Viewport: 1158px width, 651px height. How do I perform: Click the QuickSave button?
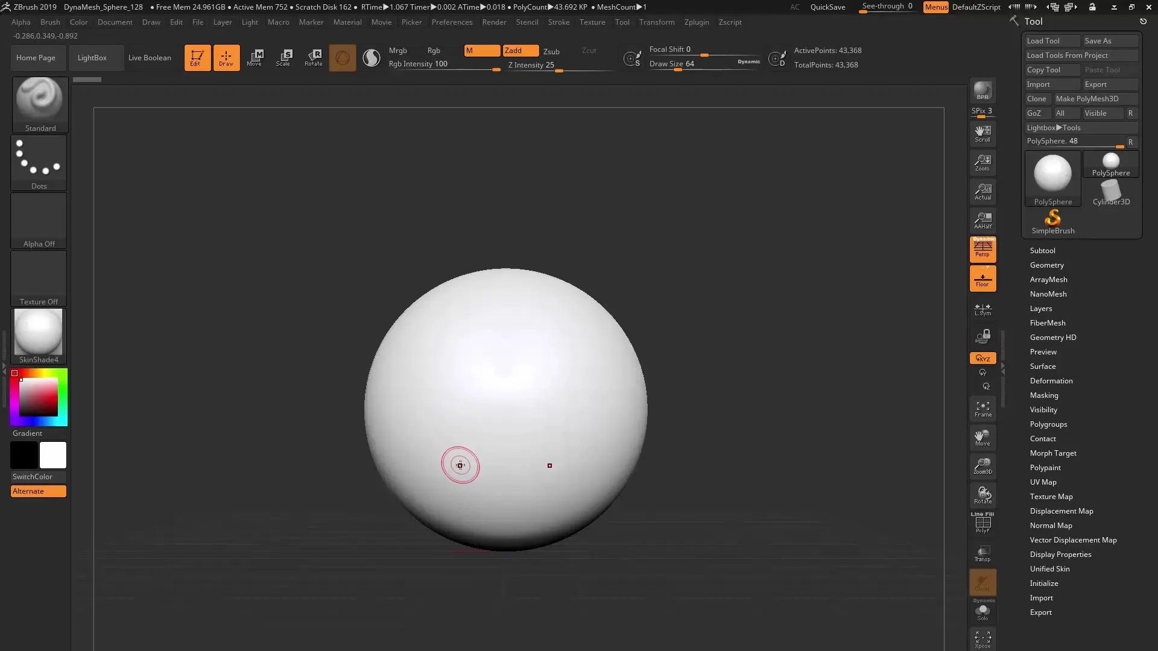pyautogui.click(x=827, y=7)
